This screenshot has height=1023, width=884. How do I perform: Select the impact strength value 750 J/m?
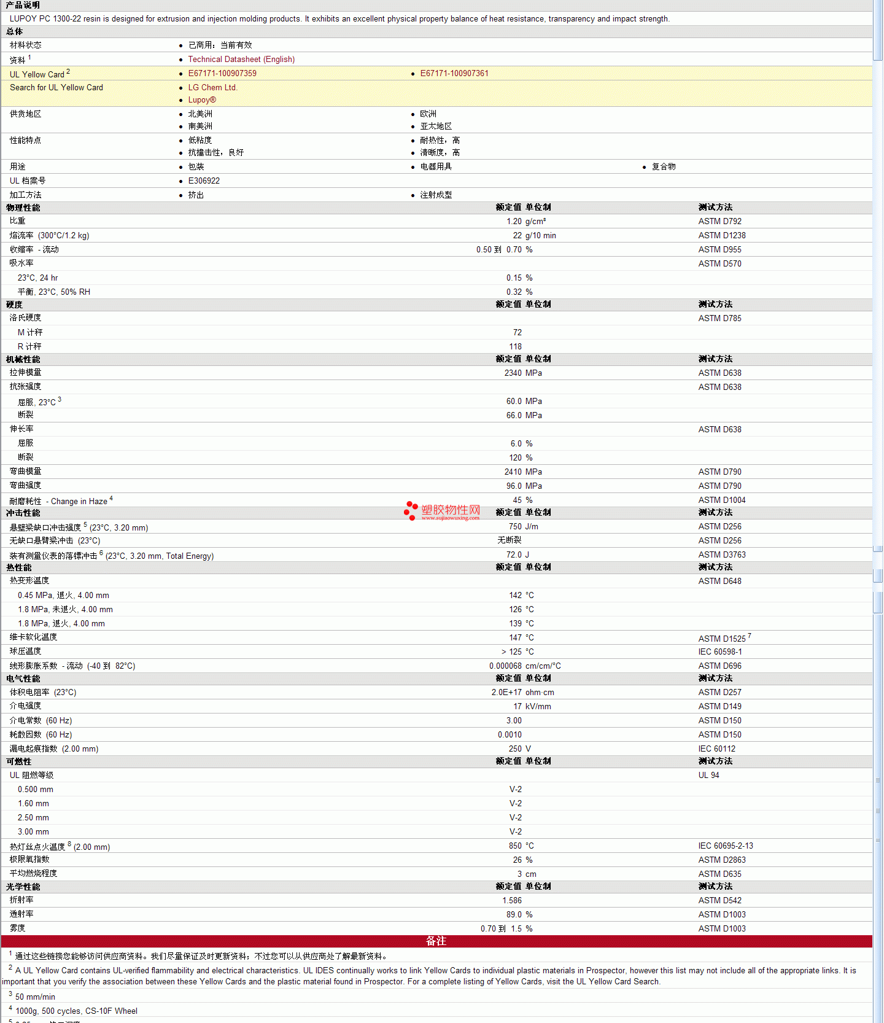tap(524, 527)
